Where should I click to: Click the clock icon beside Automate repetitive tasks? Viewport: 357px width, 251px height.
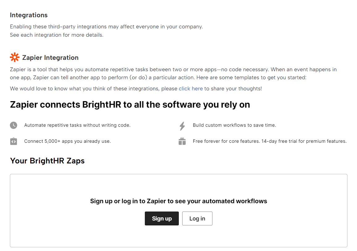14,125
